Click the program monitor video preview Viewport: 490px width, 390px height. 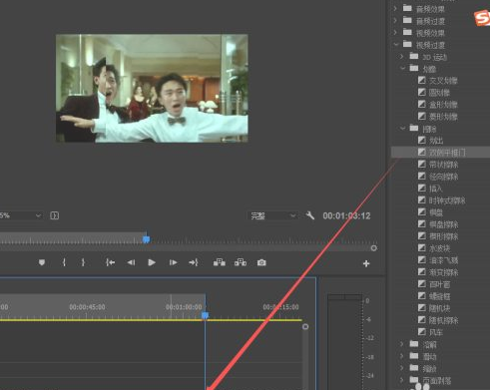[152, 88]
